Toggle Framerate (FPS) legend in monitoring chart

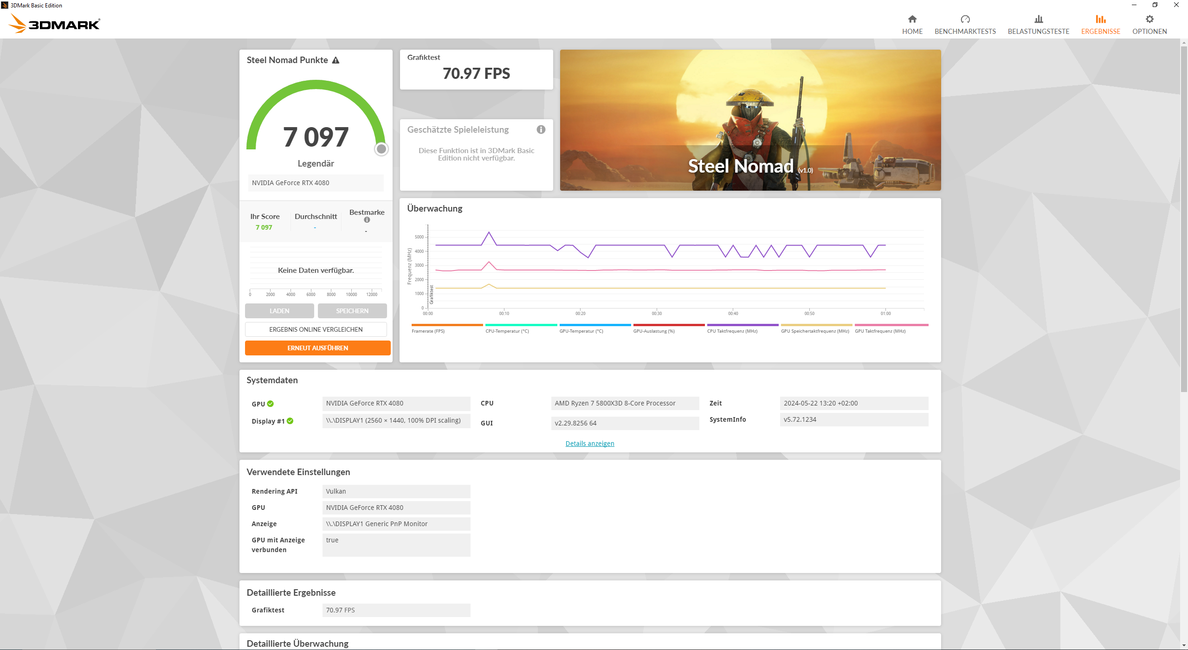[428, 331]
